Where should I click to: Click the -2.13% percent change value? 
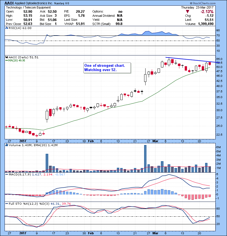click(x=207, y=12)
